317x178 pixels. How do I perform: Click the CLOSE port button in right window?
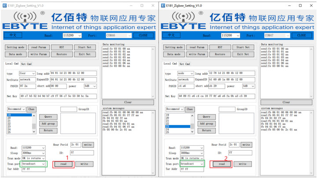pyautogui.click(x=302, y=35)
